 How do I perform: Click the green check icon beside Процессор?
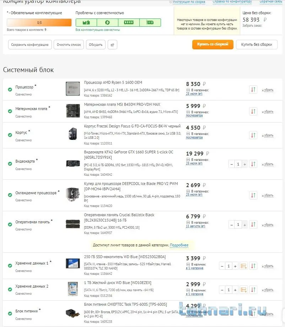(x=10, y=90)
